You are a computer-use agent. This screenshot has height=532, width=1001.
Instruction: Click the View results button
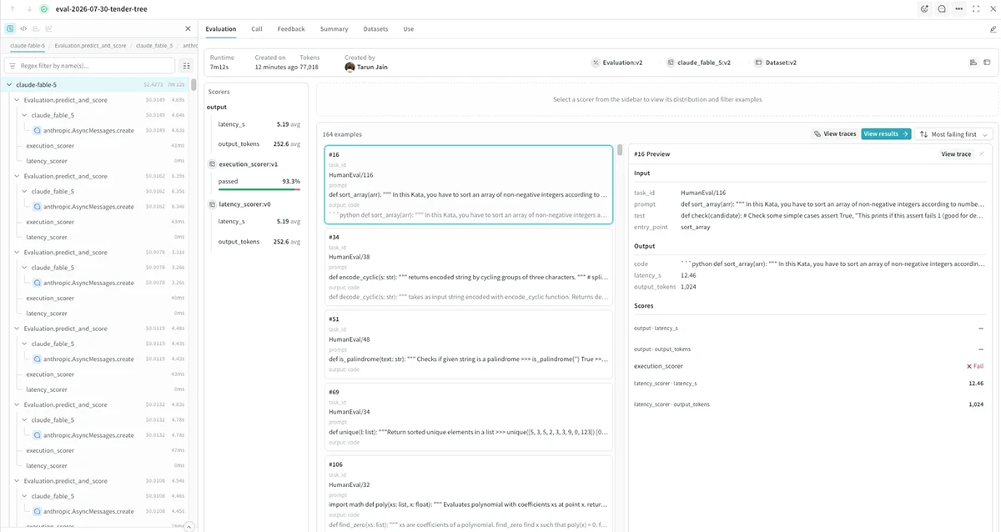coord(886,133)
